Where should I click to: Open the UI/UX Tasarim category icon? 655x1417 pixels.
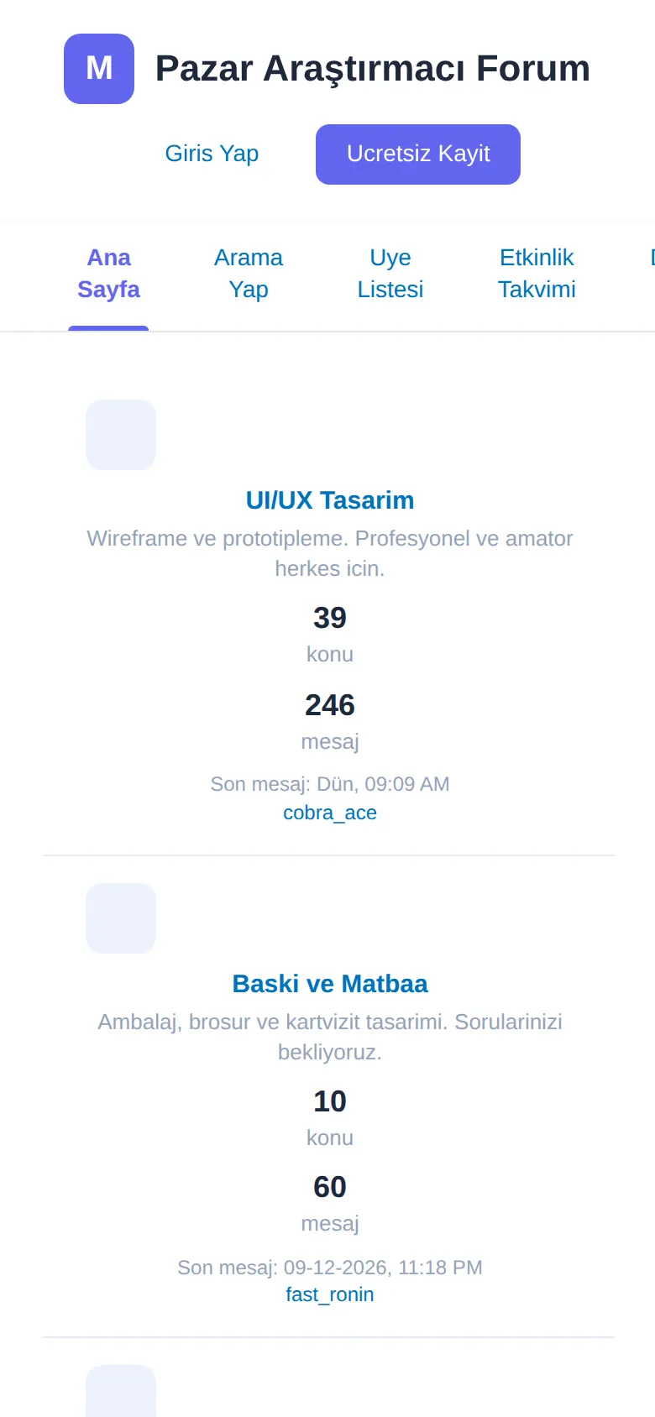pos(121,435)
